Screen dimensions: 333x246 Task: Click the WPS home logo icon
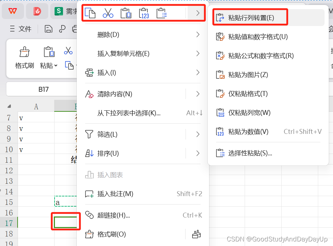[13, 11]
